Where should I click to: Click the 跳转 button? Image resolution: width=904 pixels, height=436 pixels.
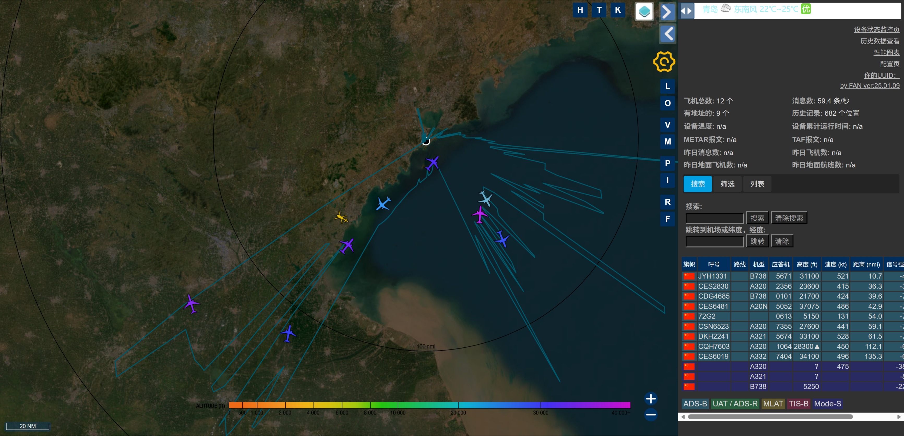757,242
